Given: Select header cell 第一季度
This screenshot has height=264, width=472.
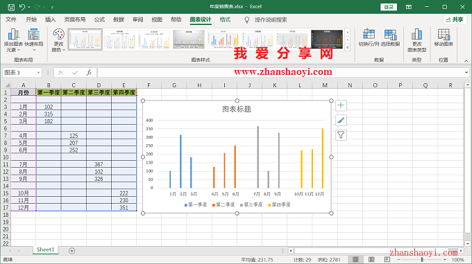Looking at the screenshot, I should [49, 93].
